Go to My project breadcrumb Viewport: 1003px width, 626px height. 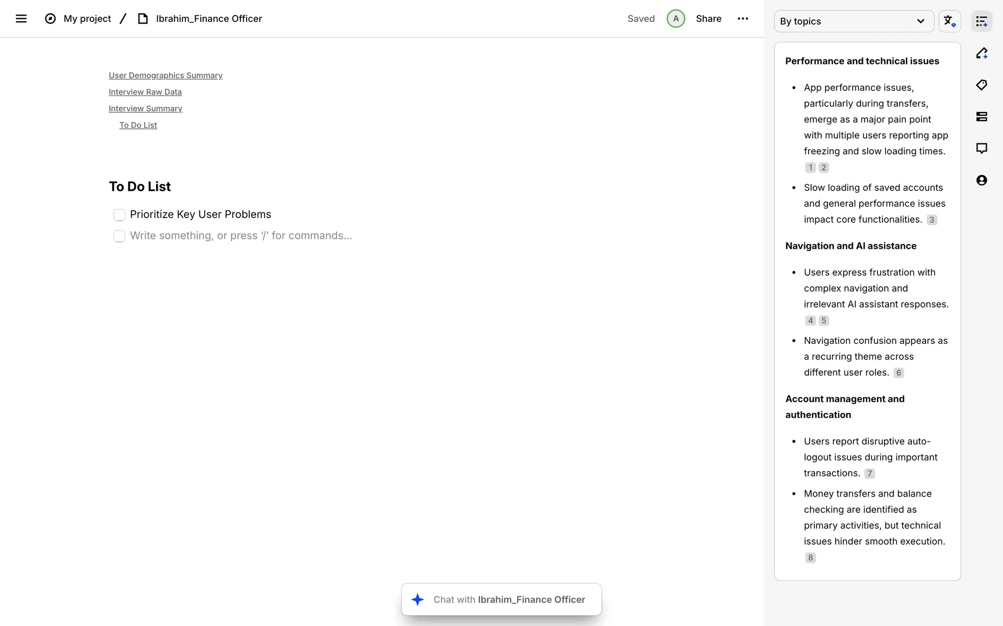pos(87,19)
